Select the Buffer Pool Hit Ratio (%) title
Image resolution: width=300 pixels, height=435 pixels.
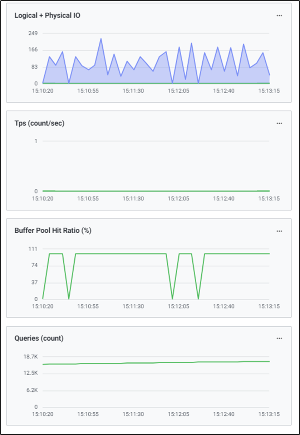[x=53, y=231]
